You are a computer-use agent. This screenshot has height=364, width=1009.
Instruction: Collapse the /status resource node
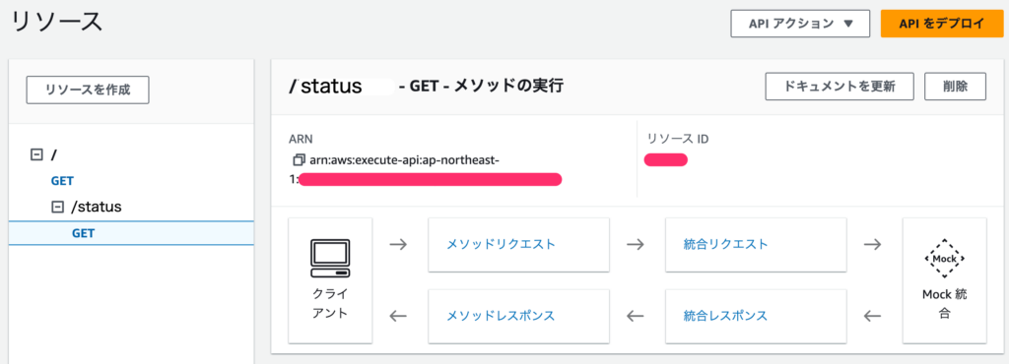click(x=58, y=207)
